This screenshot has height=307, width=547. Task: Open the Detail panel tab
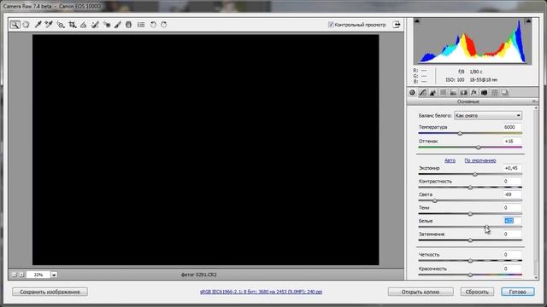pyautogui.click(x=432, y=93)
